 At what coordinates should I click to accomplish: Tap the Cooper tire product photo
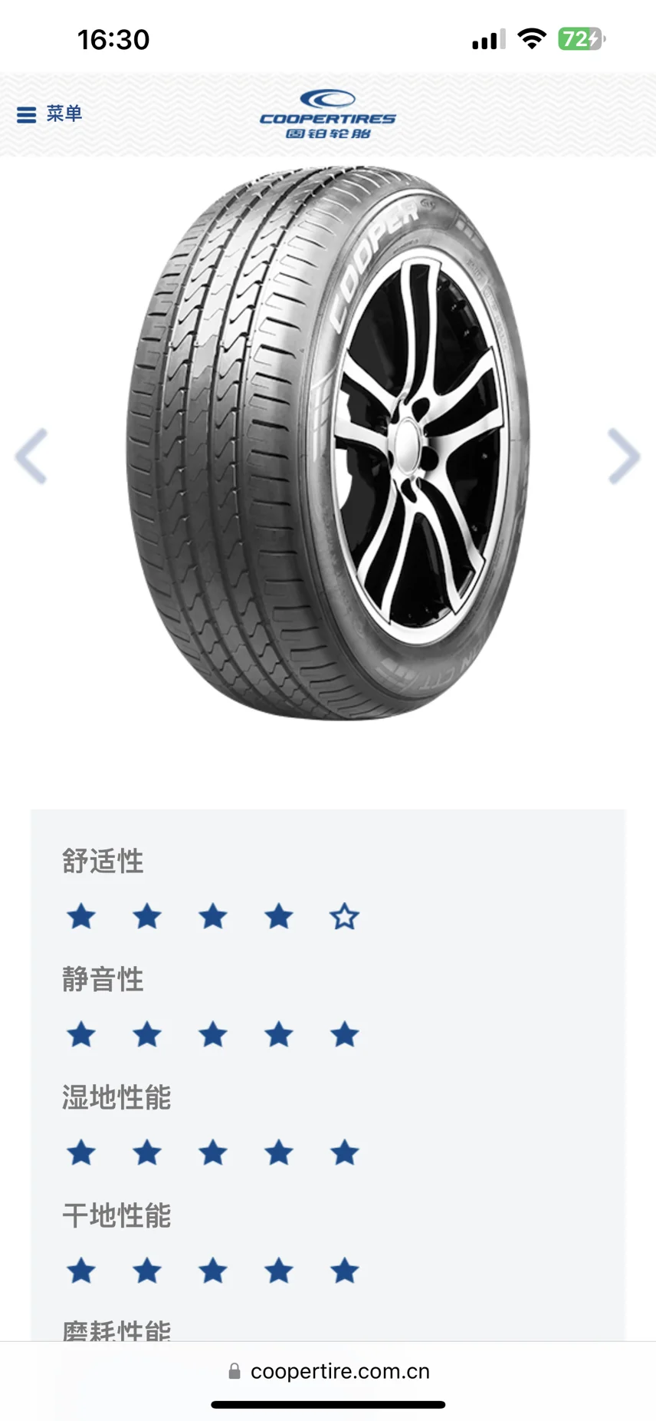point(328,443)
